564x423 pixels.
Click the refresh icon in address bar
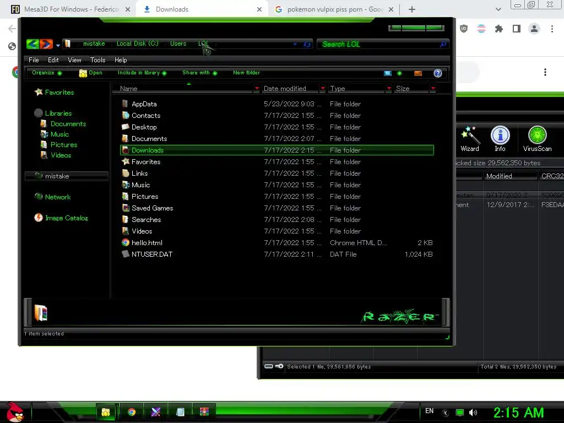(x=307, y=44)
